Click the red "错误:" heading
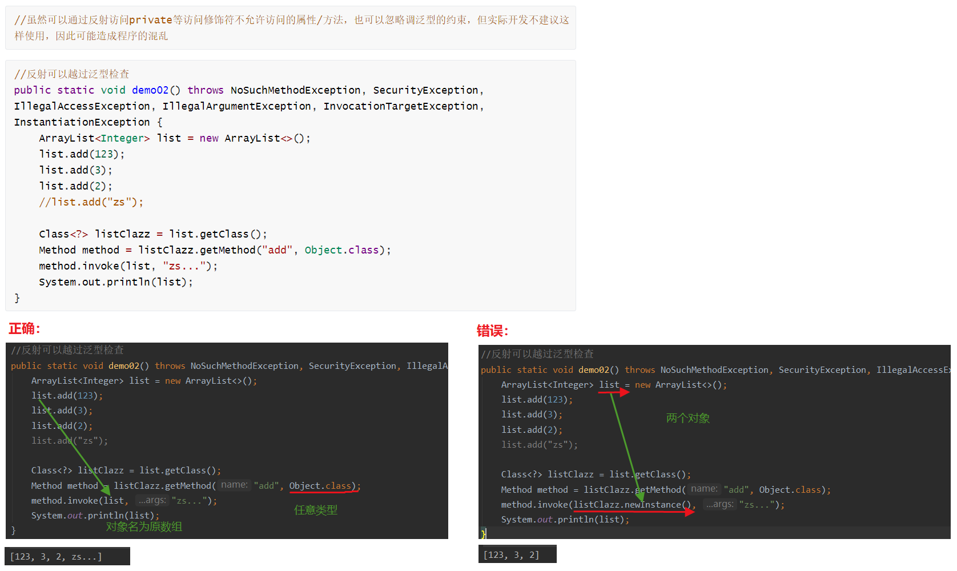This screenshot has width=957, height=571. tap(492, 331)
